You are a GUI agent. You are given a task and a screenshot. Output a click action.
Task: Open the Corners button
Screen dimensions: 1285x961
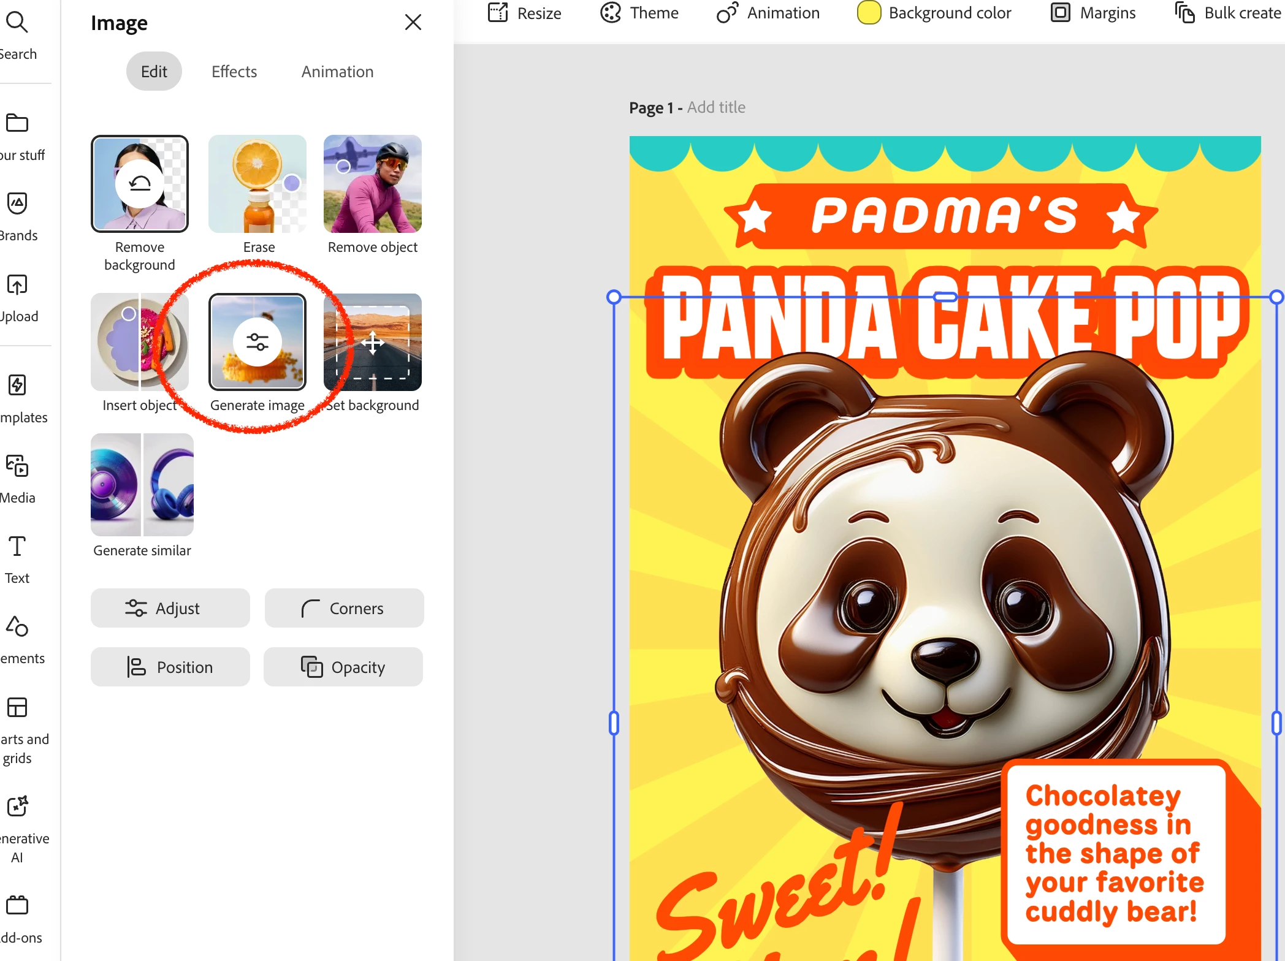click(345, 608)
